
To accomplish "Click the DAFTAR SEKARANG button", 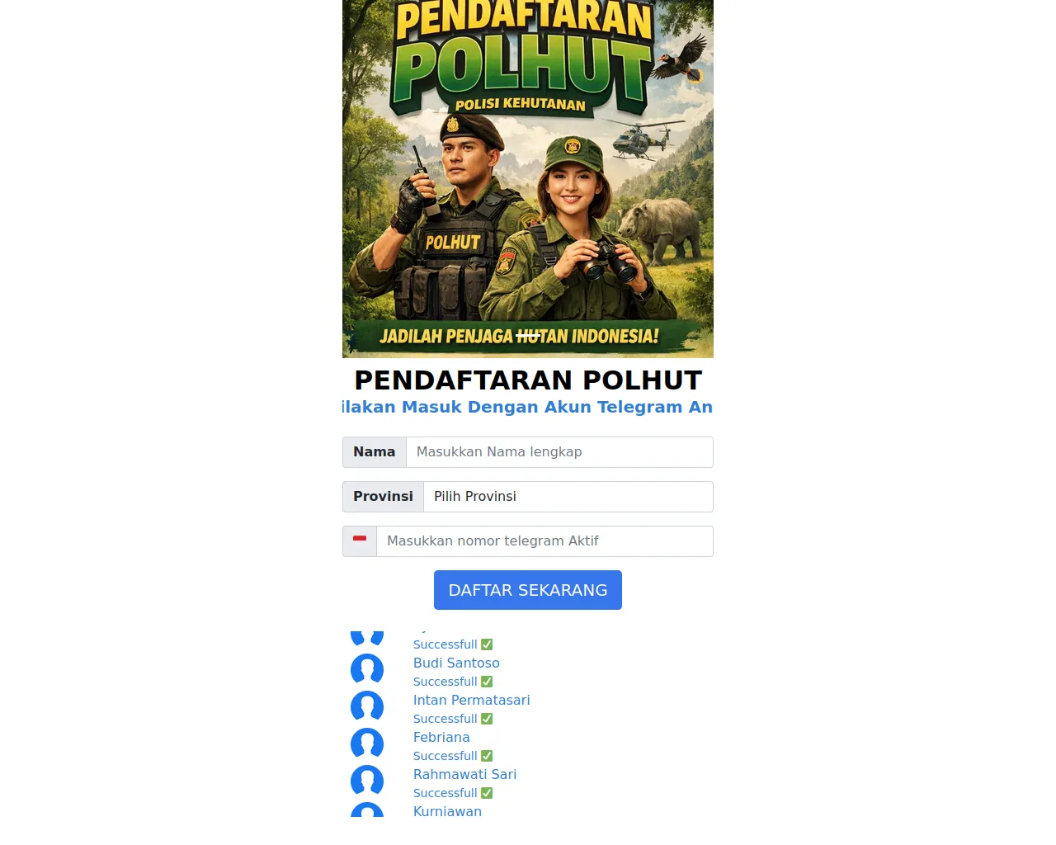I will (528, 590).
